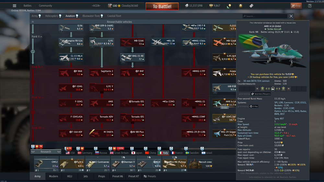Viewport: 324px width, 182px height.
Task: Switch to the Bluewater fleet tab
Action: click(93, 16)
